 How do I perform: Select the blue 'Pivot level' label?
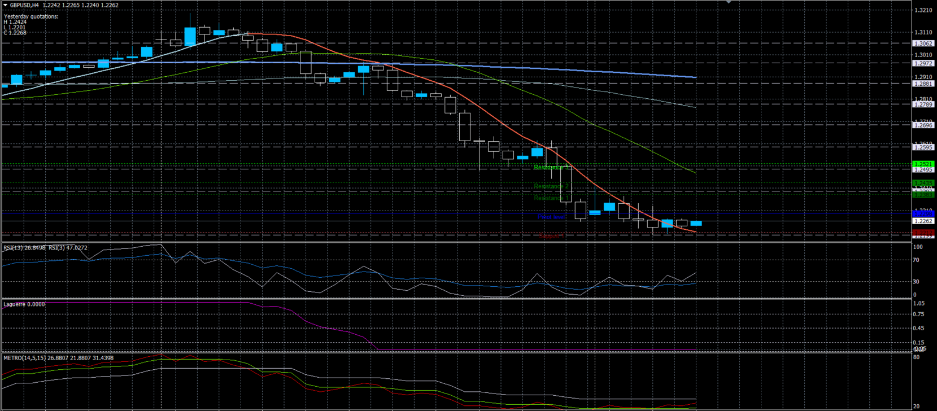tap(551, 217)
